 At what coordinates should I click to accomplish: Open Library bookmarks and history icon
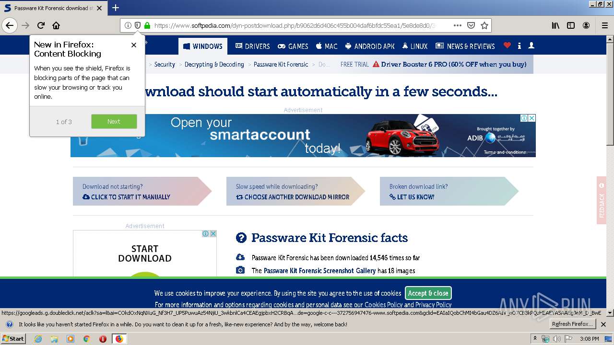pyautogui.click(x=555, y=25)
